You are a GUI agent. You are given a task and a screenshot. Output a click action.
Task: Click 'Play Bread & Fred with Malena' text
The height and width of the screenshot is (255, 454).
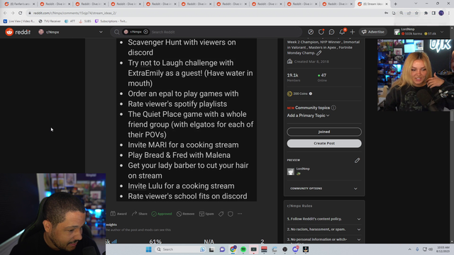click(179, 155)
